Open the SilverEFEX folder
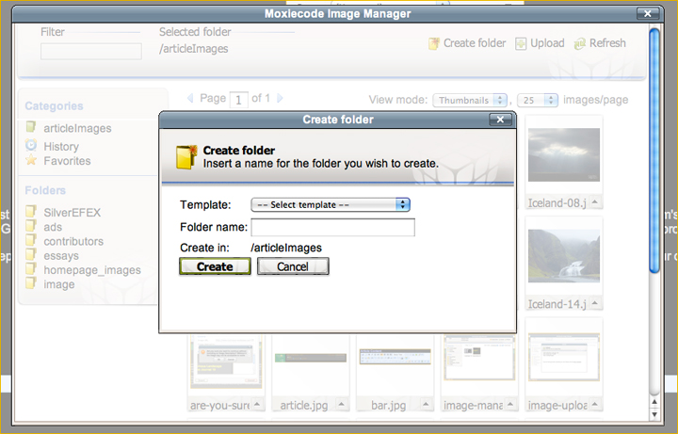678x434 pixels. (x=73, y=213)
